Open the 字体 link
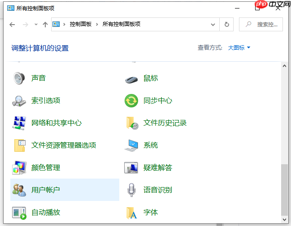The width and height of the screenshot is (291, 226). (x=151, y=213)
